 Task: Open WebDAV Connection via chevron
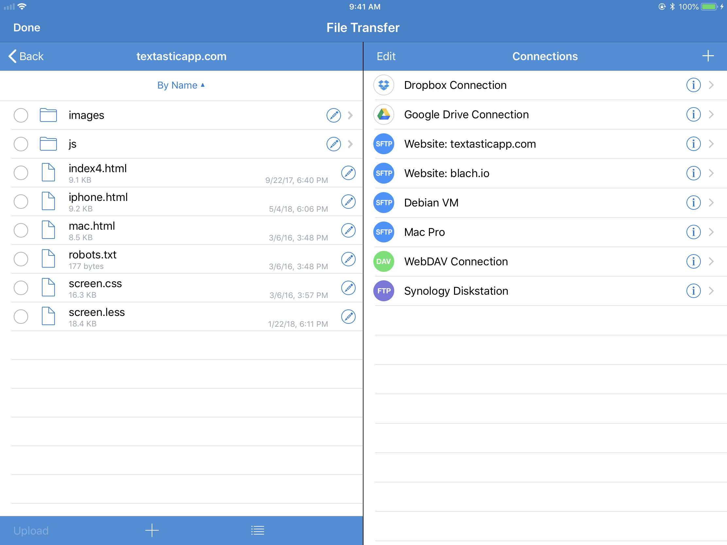tap(711, 261)
